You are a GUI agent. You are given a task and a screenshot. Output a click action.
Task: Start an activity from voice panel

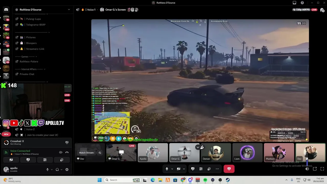pyautogui.click(x=45, y=160)
